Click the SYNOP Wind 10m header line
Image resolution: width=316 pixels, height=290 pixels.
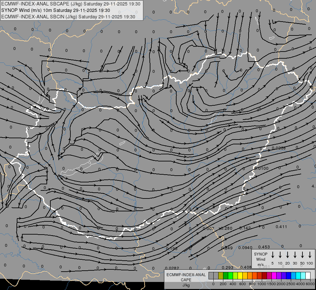[x=56, y=10]
